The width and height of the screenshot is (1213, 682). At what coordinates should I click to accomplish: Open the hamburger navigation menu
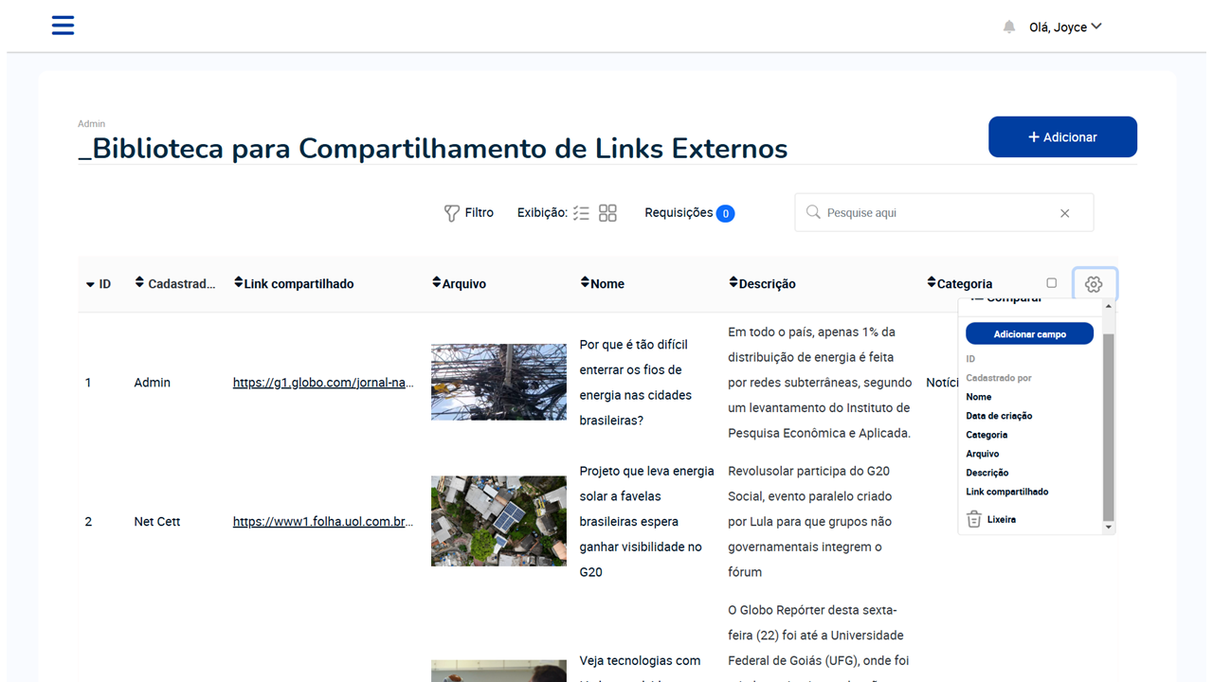click(63, 26)
